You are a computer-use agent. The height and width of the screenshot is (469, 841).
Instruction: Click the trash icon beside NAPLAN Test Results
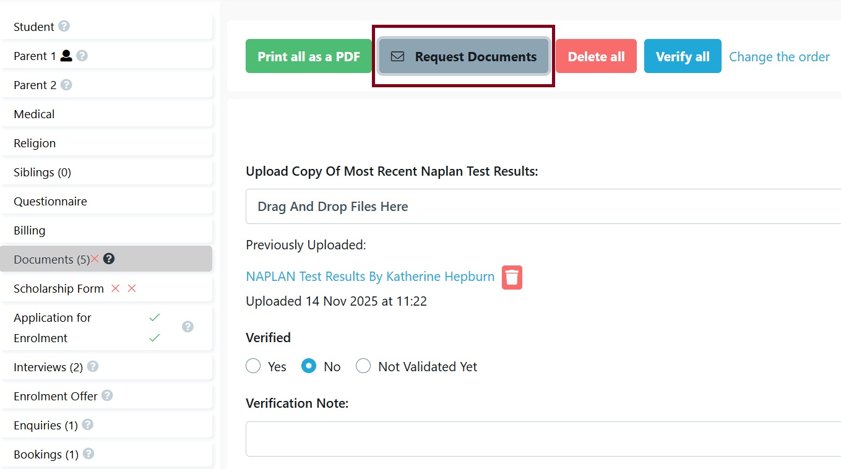[512, 277]
